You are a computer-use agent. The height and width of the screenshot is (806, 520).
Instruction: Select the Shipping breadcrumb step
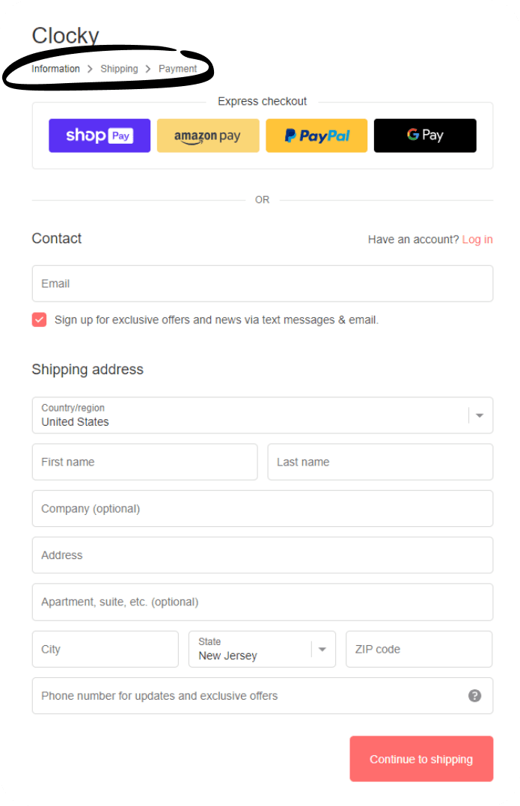tap(119, 69)
